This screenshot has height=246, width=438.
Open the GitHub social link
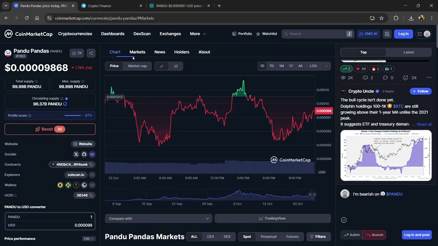point(84,154)
